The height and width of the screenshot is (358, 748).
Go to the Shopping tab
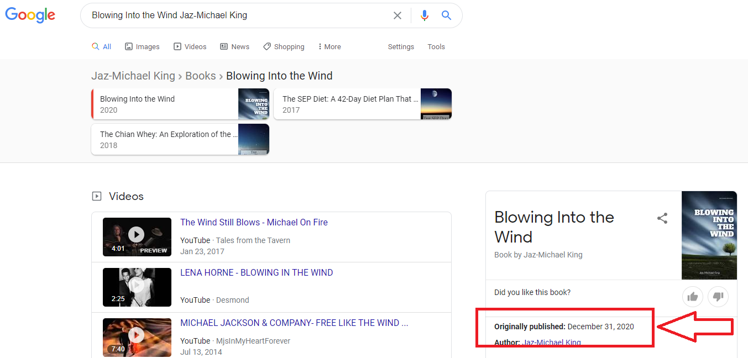(284, 47)
